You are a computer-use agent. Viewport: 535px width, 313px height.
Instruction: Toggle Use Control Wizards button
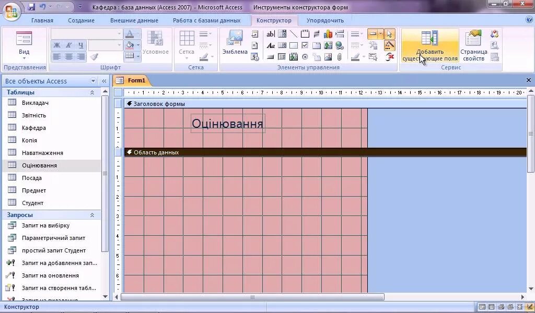pyautogui.click(x=390, y=45)
